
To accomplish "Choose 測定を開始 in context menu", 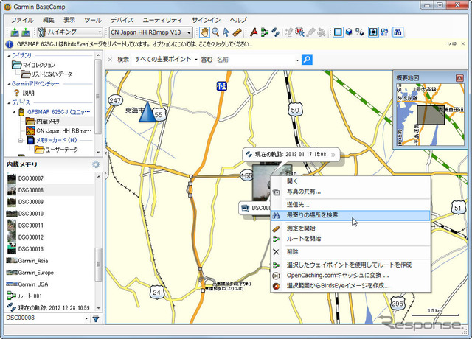I will pos(350,228).
